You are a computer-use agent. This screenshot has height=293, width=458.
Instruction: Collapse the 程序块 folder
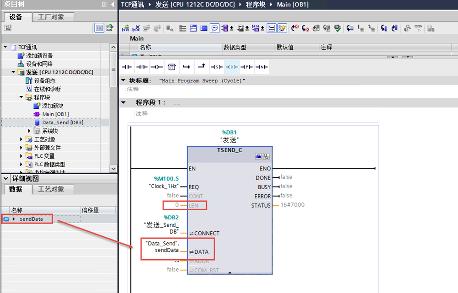point(22,97)
